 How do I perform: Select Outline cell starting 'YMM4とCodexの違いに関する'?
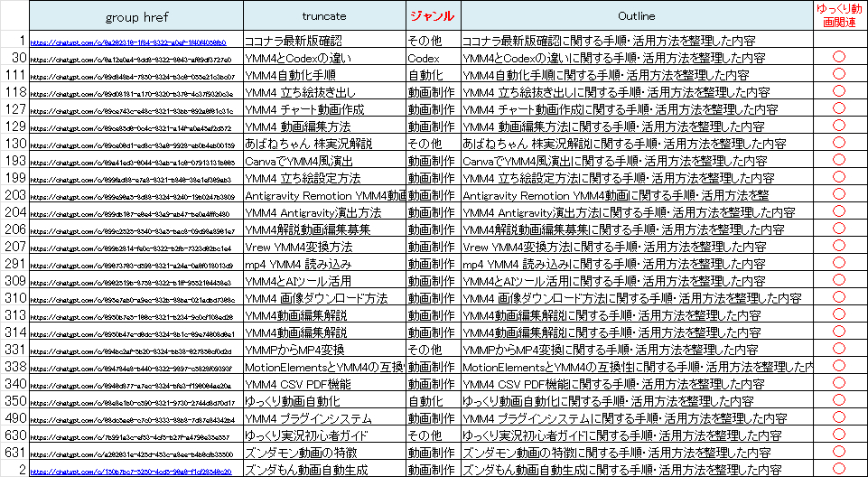click(x=637, y=57)
